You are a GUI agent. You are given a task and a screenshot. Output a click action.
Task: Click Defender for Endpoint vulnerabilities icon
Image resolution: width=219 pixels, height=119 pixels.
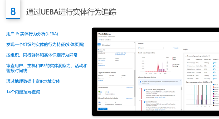[116, 102]
